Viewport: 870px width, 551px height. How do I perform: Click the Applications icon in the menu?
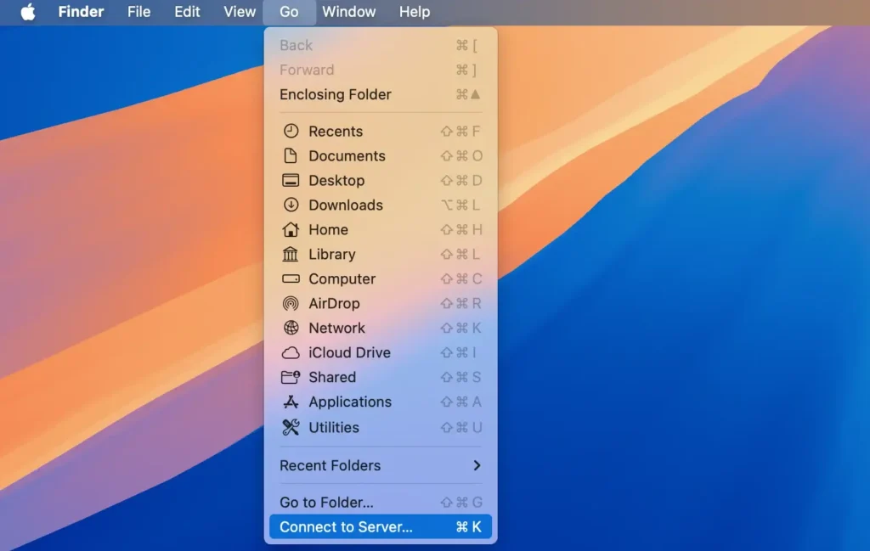tap(290, 402)
